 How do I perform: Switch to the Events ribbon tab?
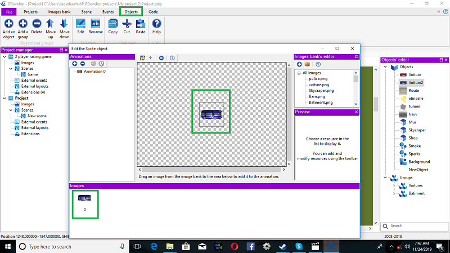pyautogui.click(x=108, y=12)
